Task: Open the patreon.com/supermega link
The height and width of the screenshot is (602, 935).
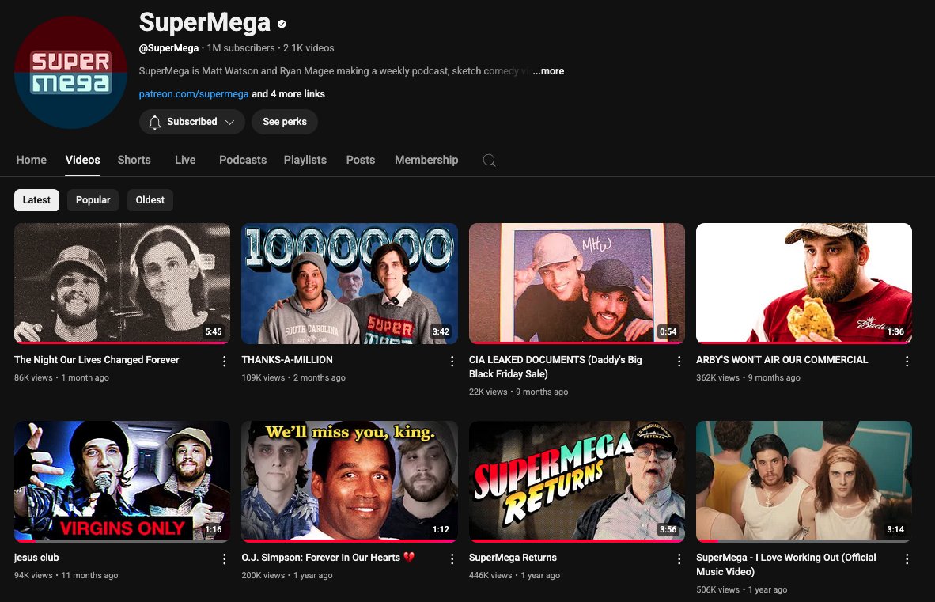Action: click(x=194, y=94)
